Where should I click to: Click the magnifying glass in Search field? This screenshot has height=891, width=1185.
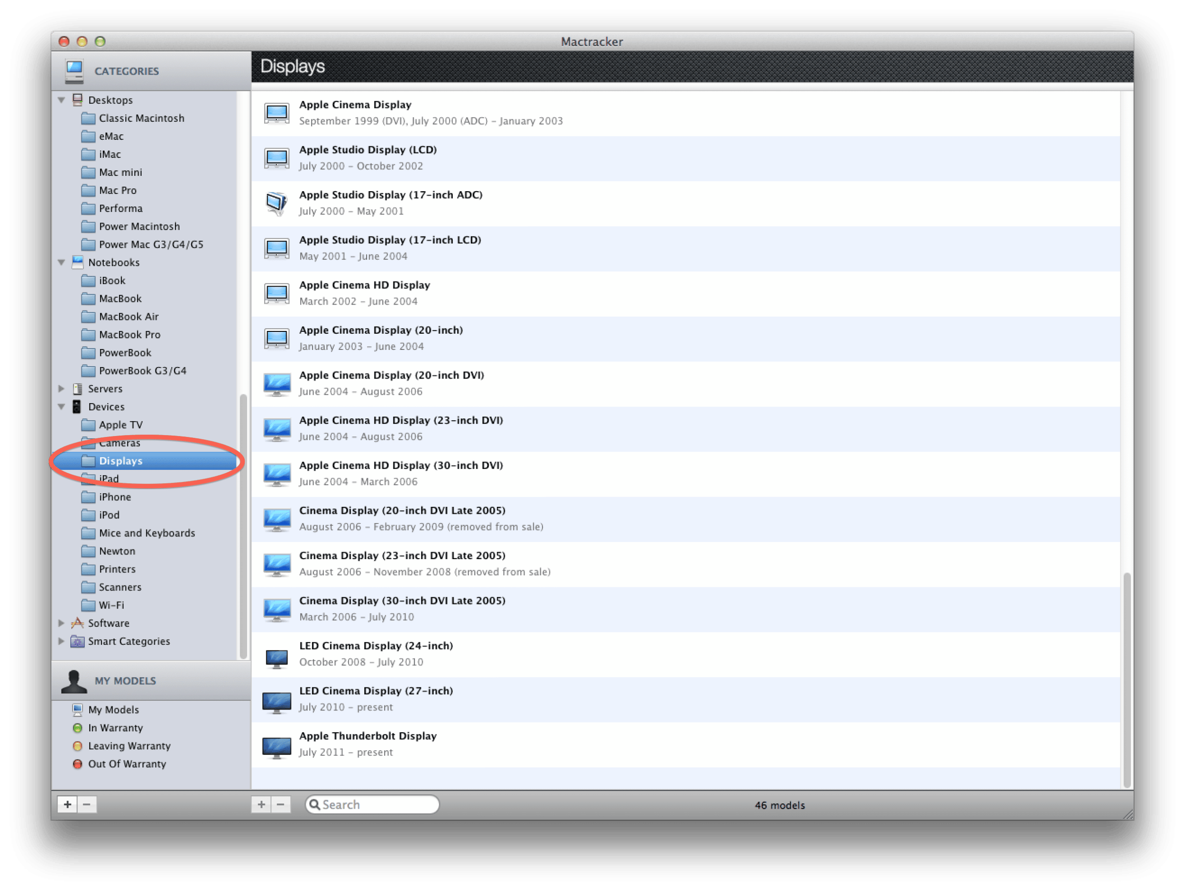tap(315, 804)
